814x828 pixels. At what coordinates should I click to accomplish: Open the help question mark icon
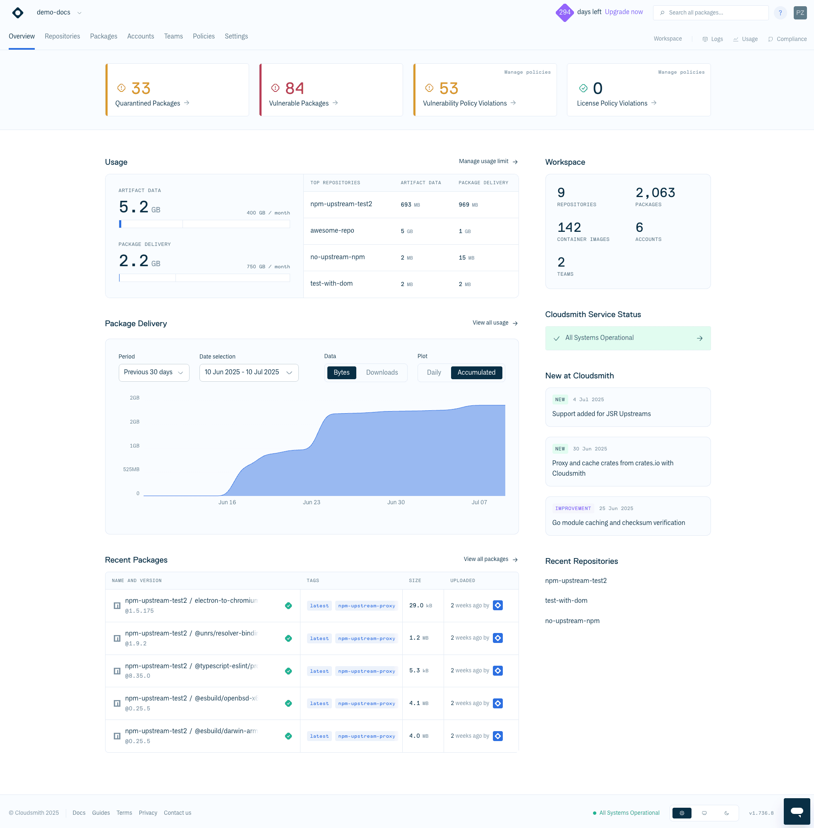click(x=780, y=13)
